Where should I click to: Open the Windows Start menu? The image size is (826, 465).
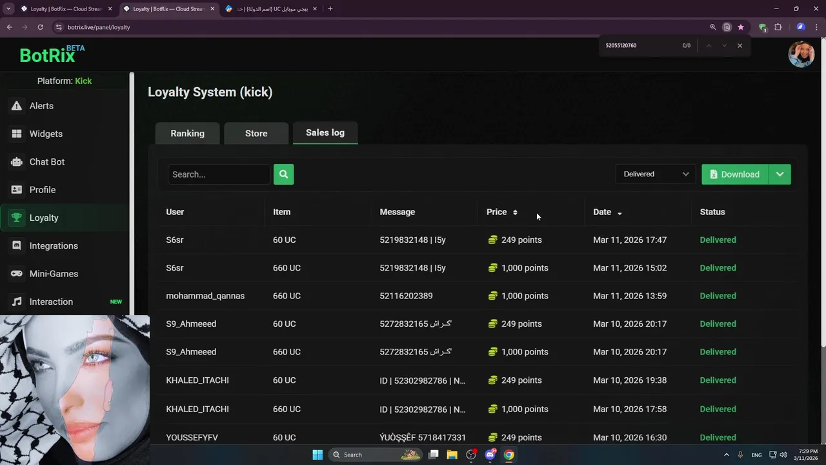click(x=317, y=455)
